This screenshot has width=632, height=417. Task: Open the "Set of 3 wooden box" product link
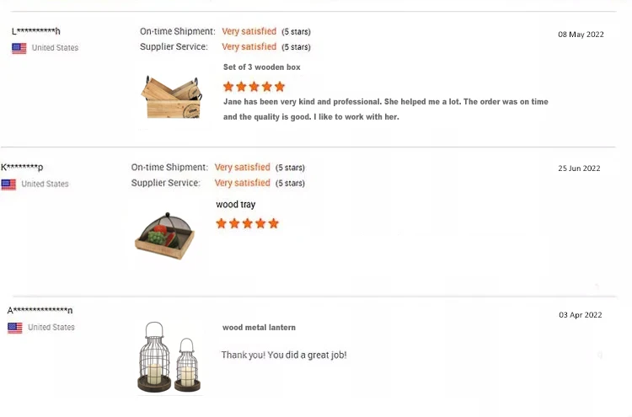(x=261, y=67)
